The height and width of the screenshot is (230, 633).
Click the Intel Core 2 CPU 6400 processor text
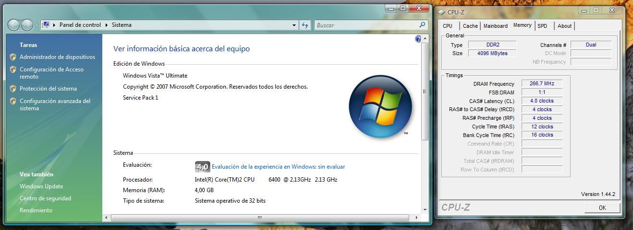266,180
